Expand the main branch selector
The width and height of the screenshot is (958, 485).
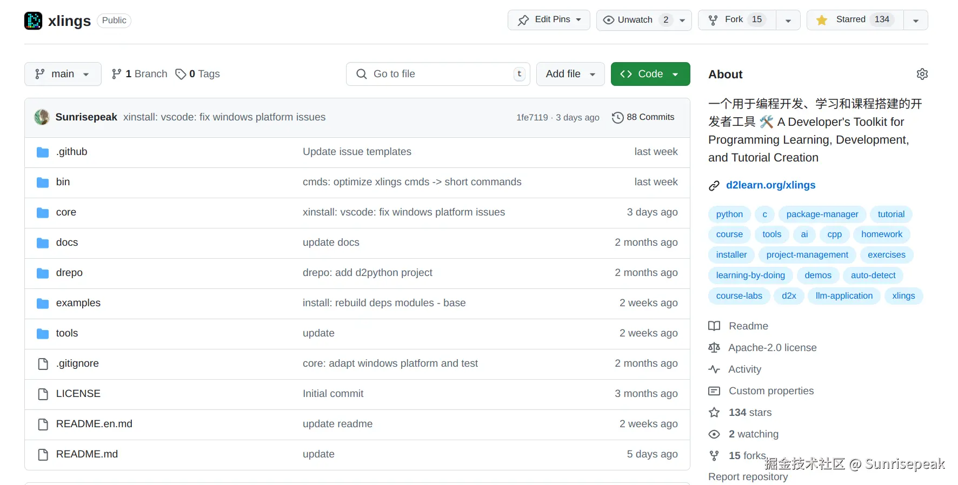pyautogui.click(x=63, y=74)
